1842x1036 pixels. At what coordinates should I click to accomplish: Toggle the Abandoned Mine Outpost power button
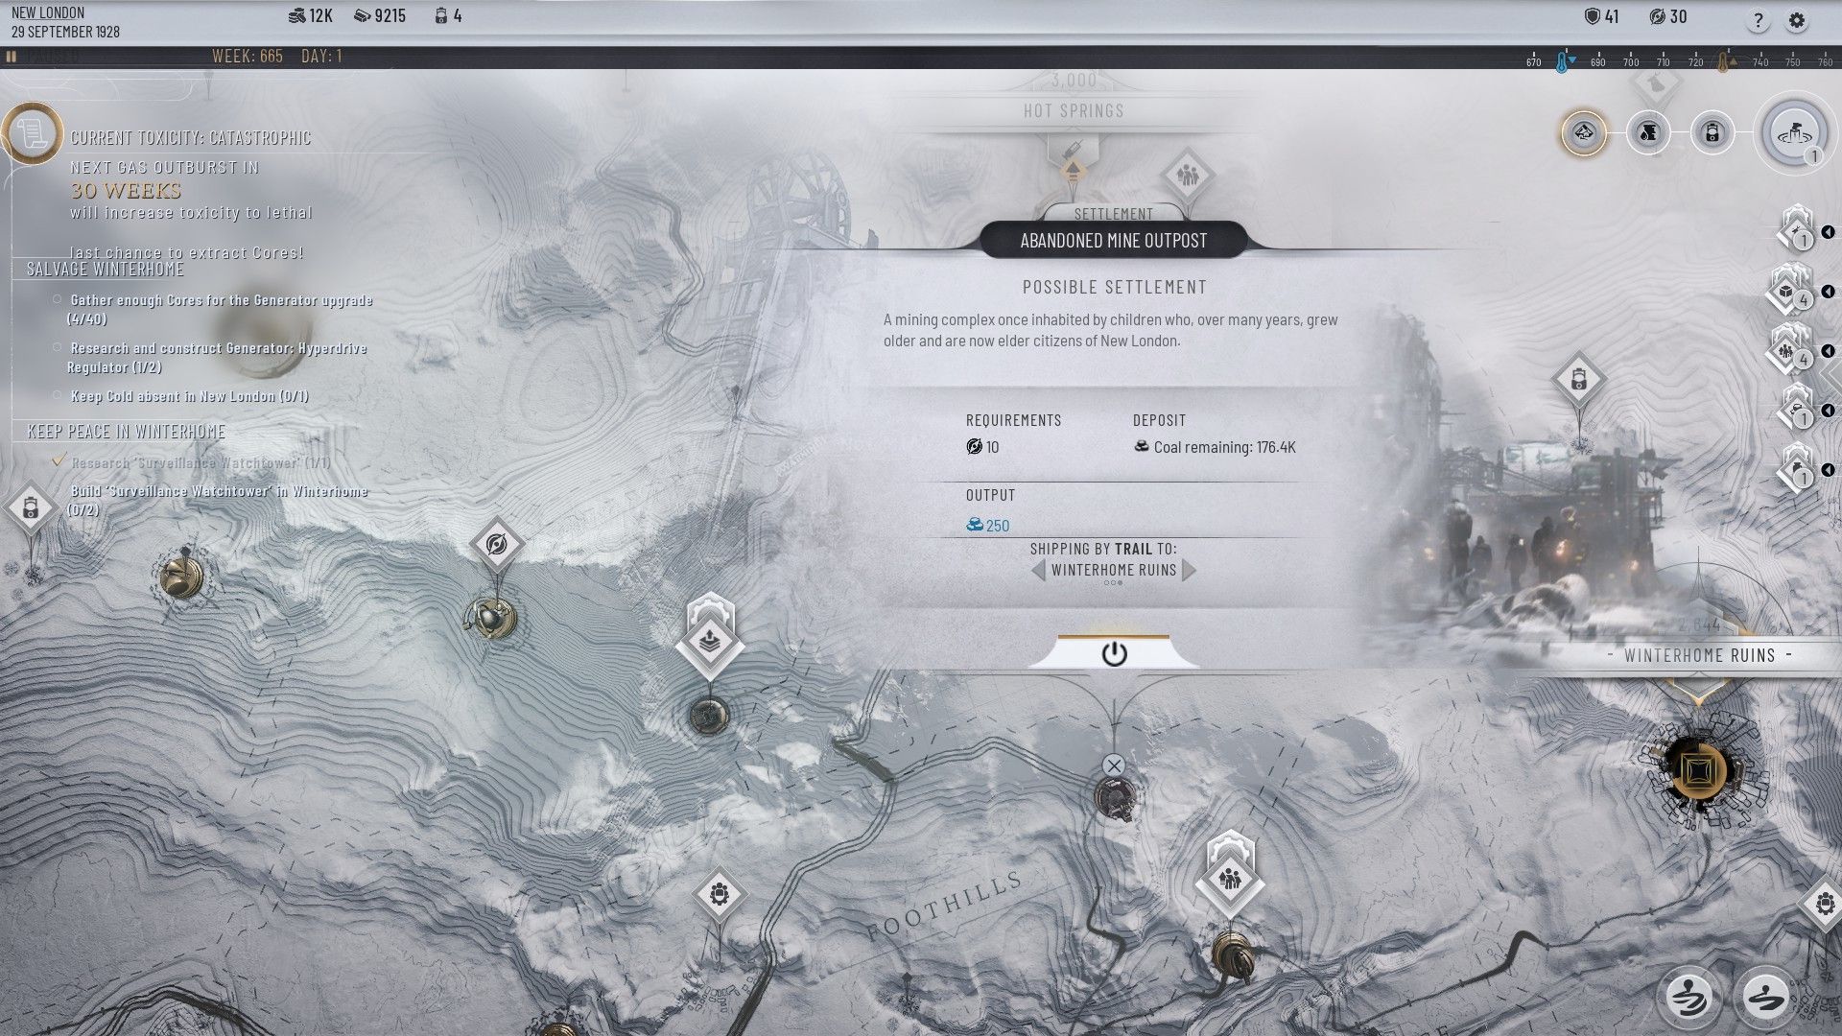tap(1112, 652)
